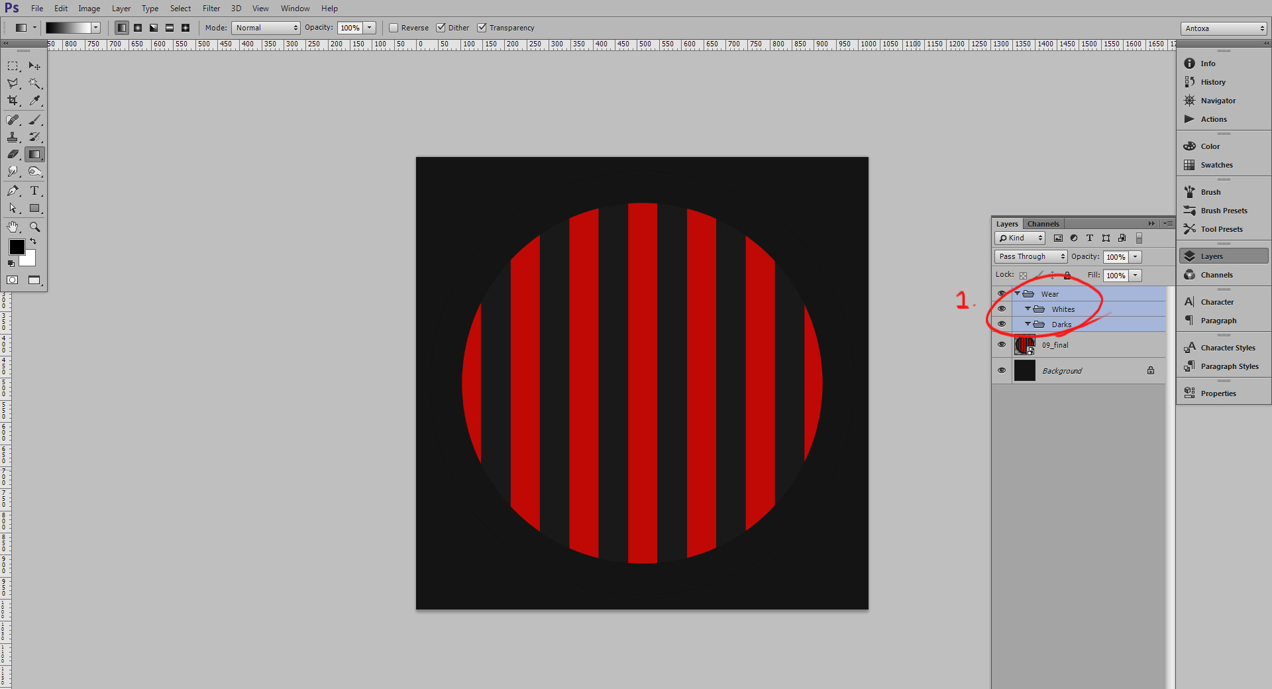Screen dimensions: 1272x689
Task: Collapse the Whites group
Action: point(1028,309)
